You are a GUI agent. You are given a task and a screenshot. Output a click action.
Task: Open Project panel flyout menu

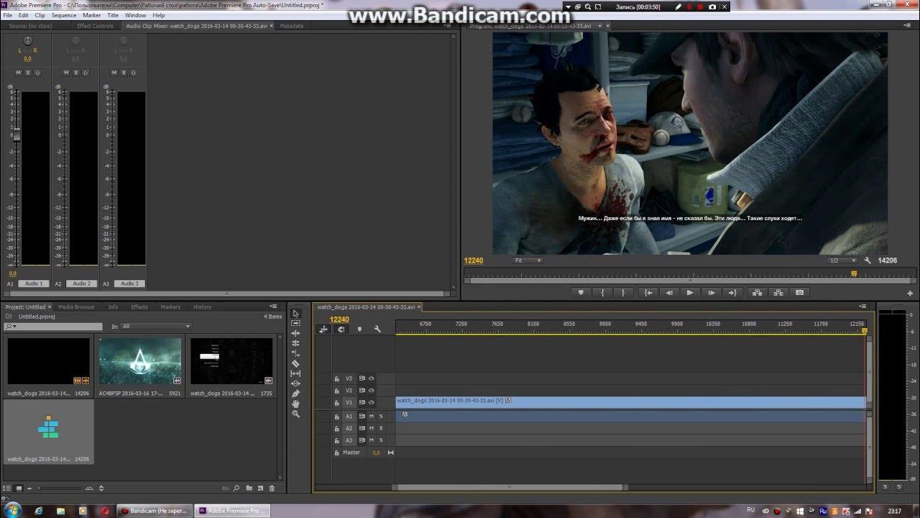click(273, 307)
